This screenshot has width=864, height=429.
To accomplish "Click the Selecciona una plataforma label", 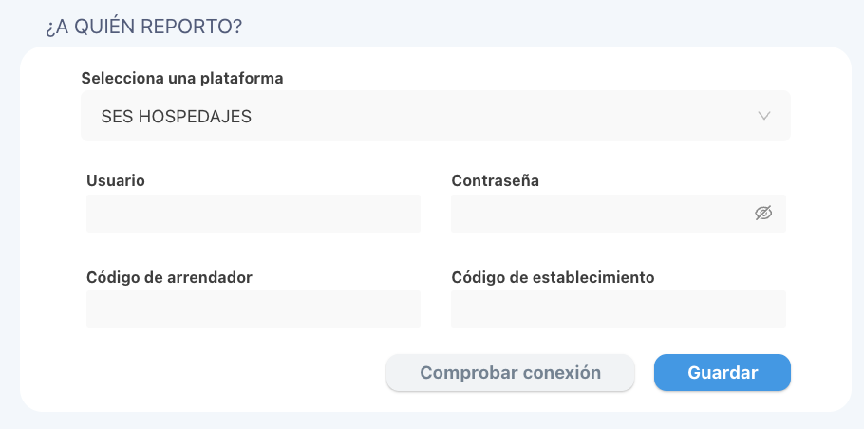I will click(x=182, y=79).
